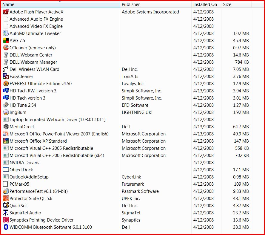265x235 pixels.
Task: Click the HD Tune 2.54 icon
Action: [x=6, y=105]
